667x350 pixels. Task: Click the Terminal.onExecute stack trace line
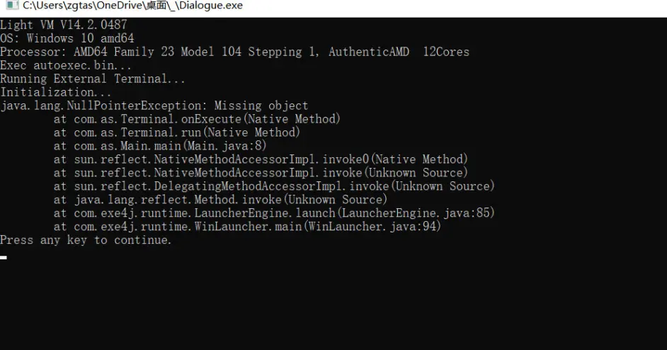tap(197, 119)
